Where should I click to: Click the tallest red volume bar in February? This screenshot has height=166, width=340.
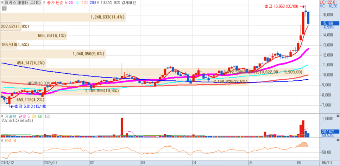122,126
